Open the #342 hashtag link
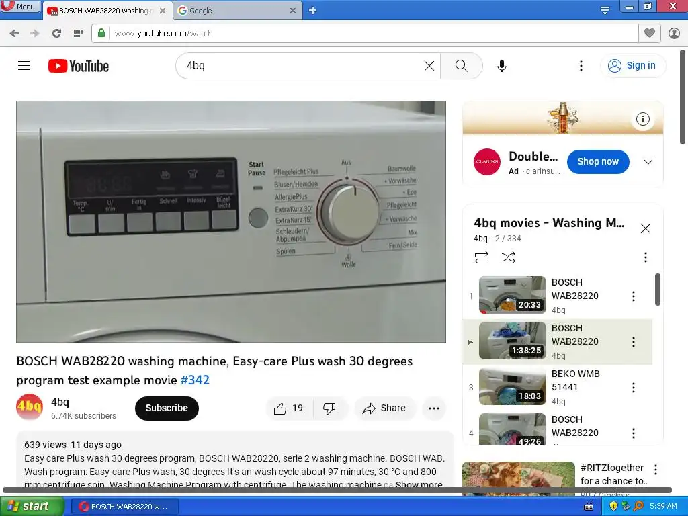The height and width of the screenshot is (516, 688). [x=195, y=380]
